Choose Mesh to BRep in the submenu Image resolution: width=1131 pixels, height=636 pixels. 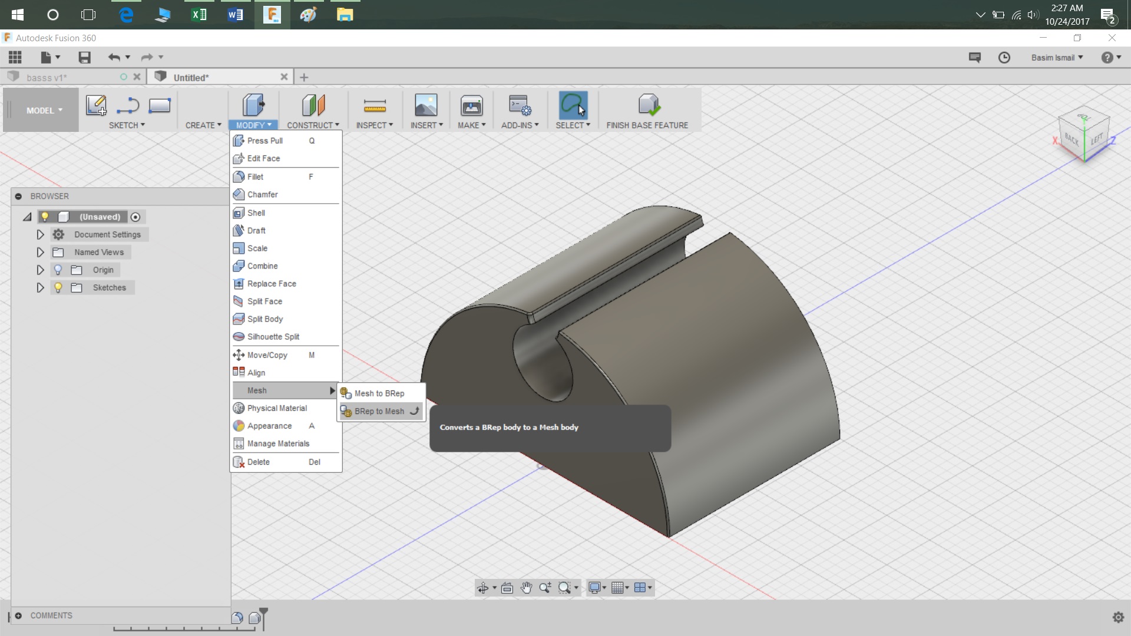pos(380,393)
